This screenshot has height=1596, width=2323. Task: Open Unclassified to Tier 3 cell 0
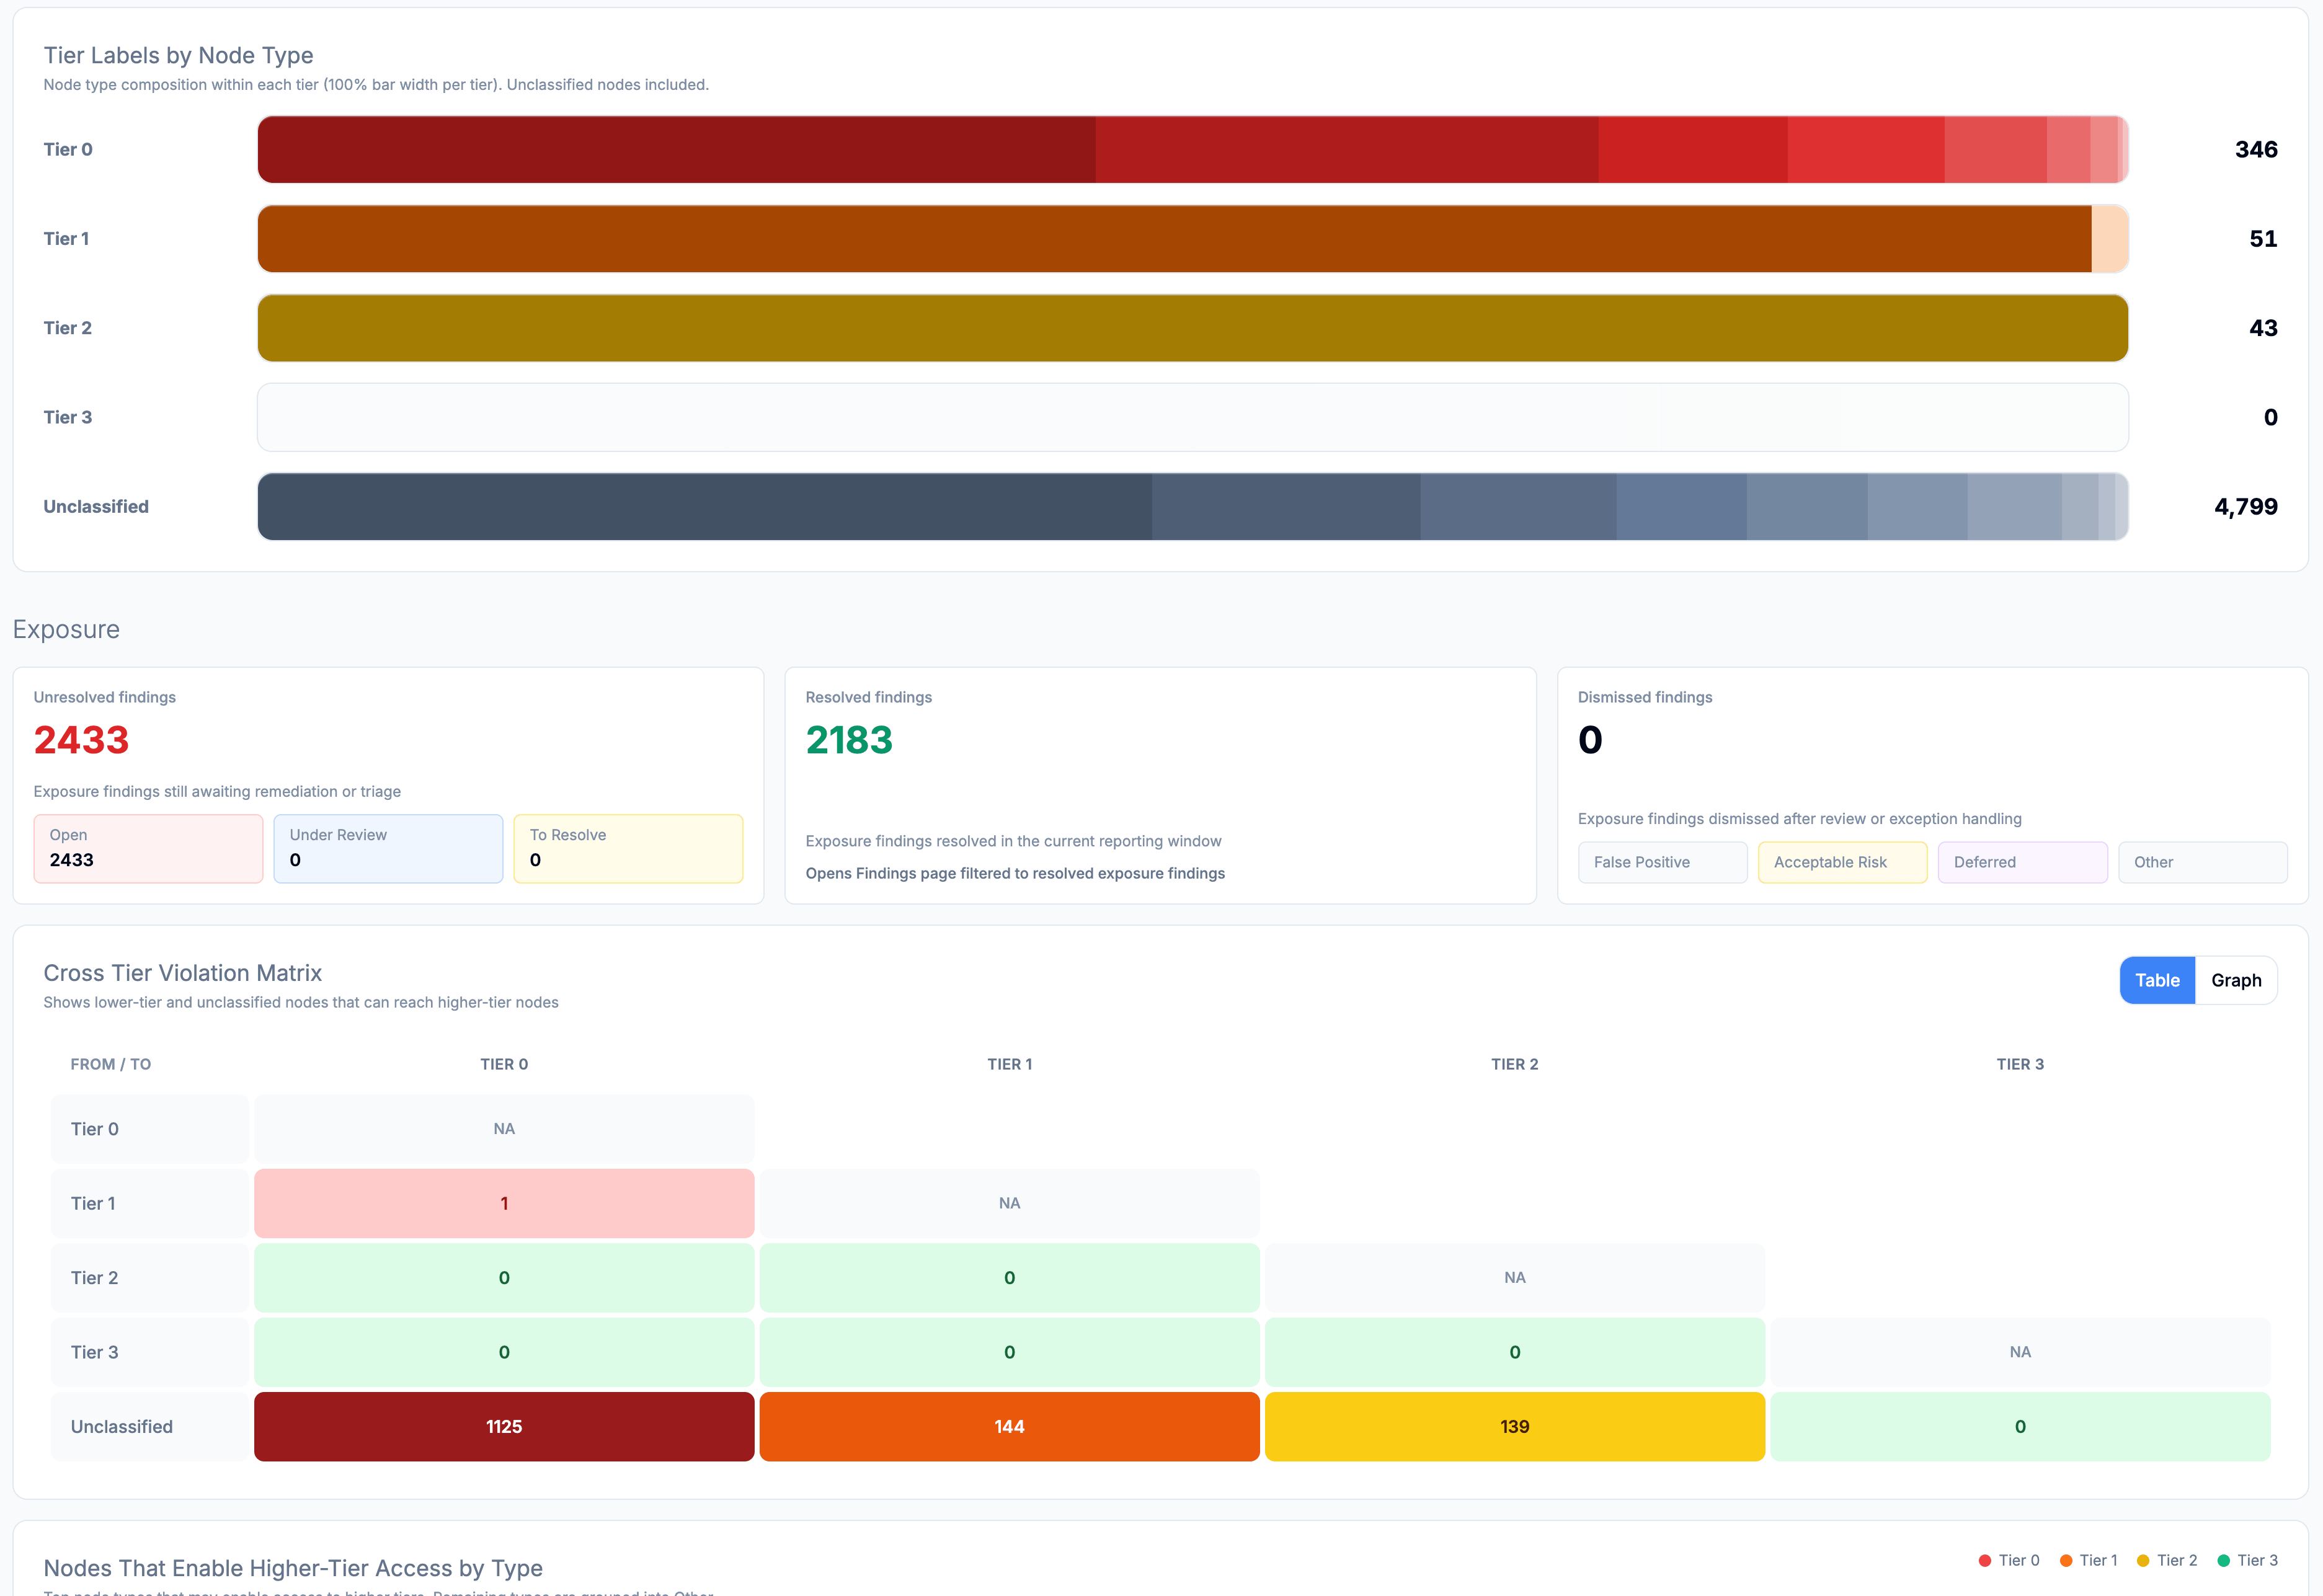[2020, 1427]
